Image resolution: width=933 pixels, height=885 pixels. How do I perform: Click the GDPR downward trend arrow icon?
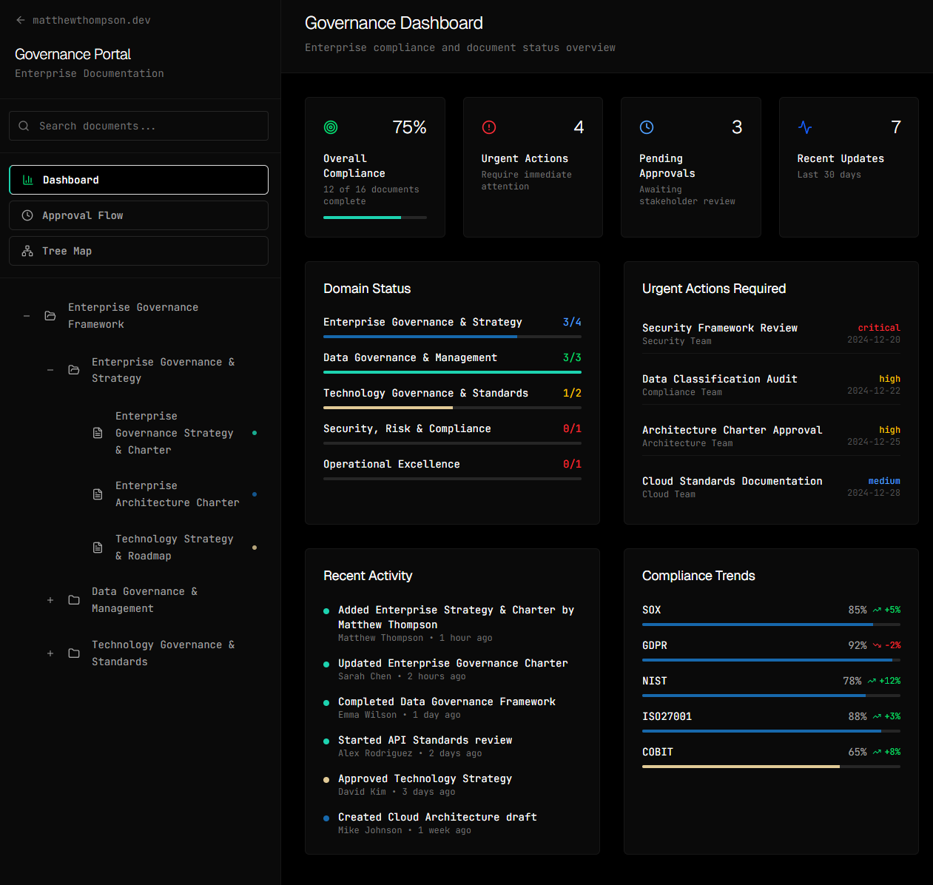point(877,646)
